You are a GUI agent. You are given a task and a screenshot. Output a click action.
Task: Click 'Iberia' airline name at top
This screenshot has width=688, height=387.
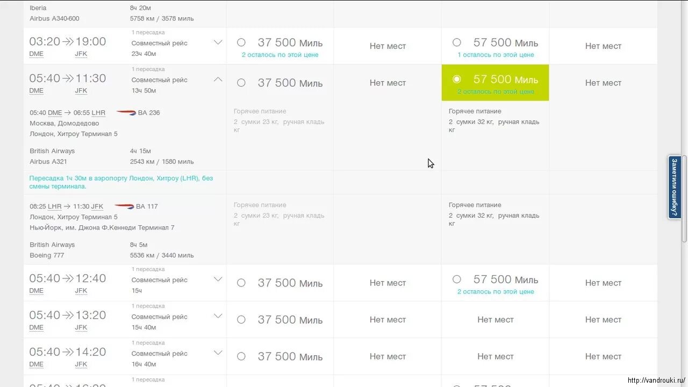[x=38, y=8]
